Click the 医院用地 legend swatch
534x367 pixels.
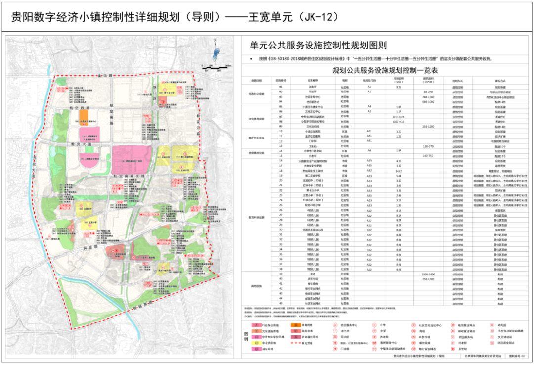click(296, 331)
